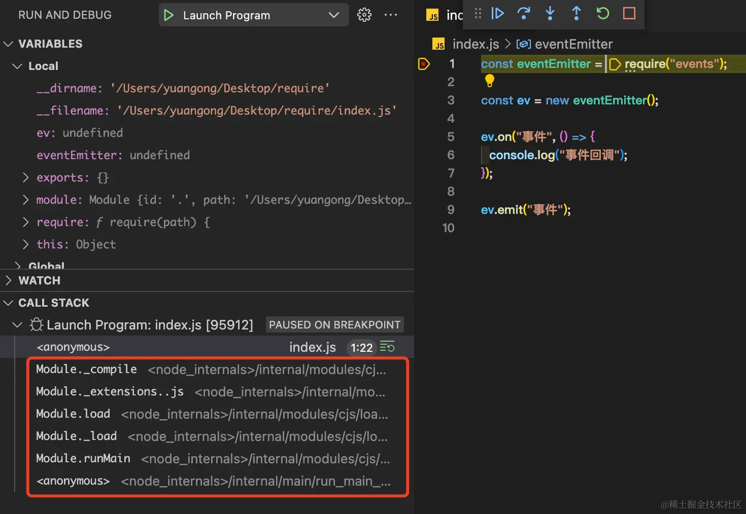Expand the this: Object variable
This screenshot has width=746, height=514.
pyautogui.click(x=26, y=244)
